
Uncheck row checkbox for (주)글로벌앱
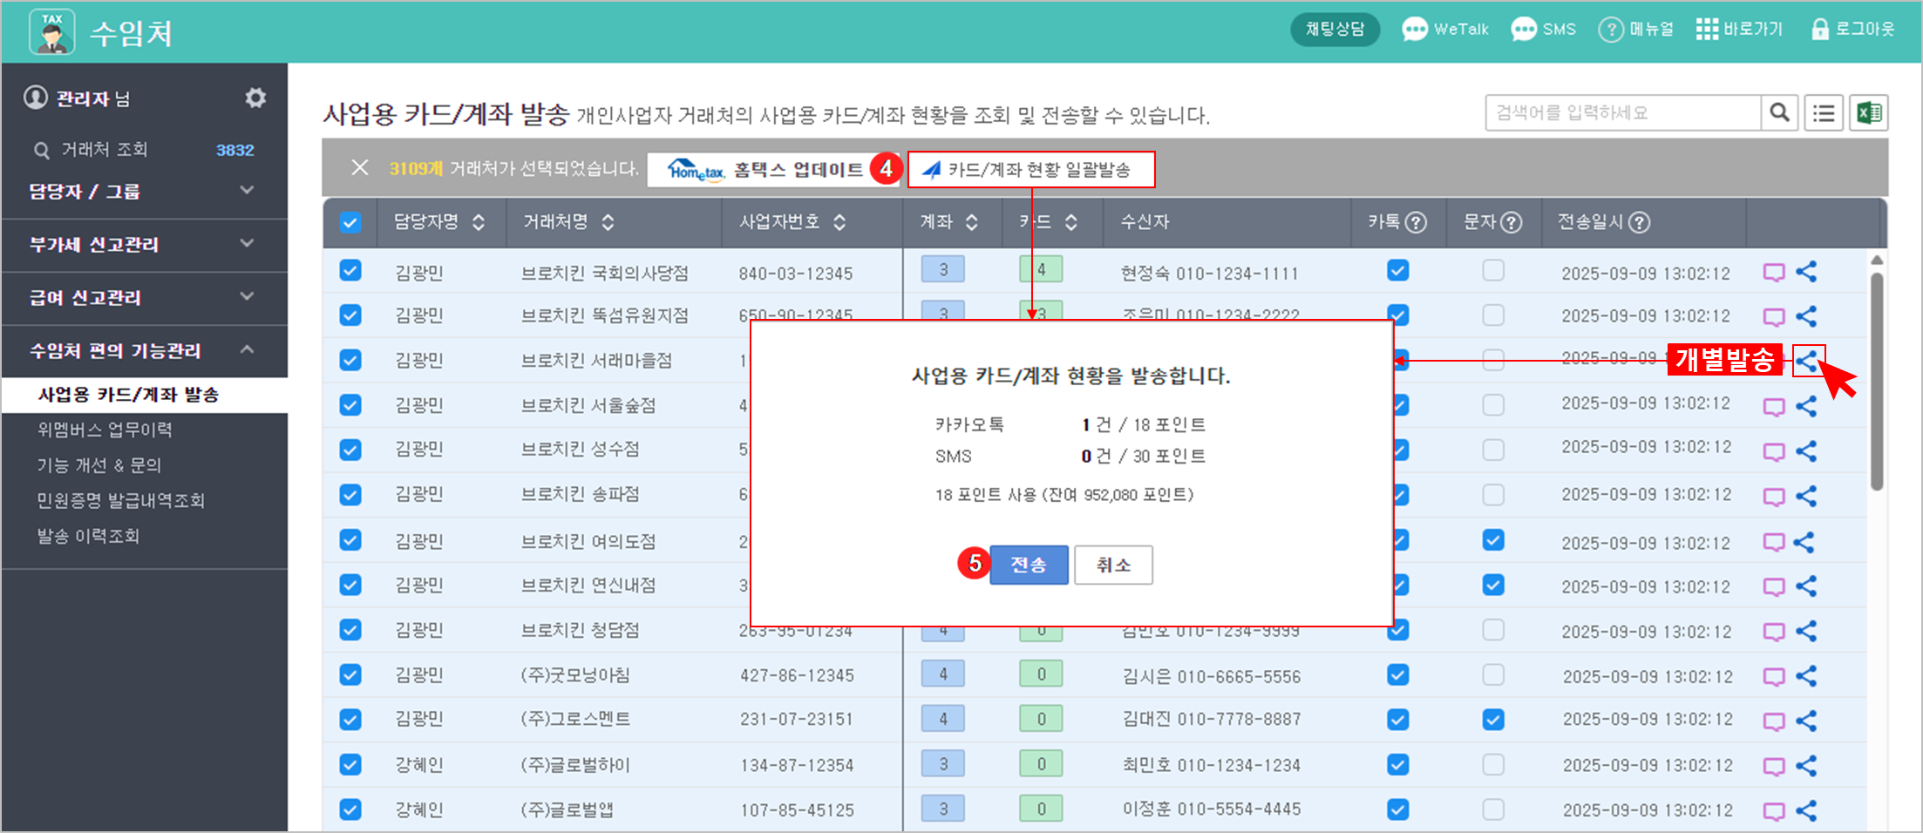pos(350,809)
